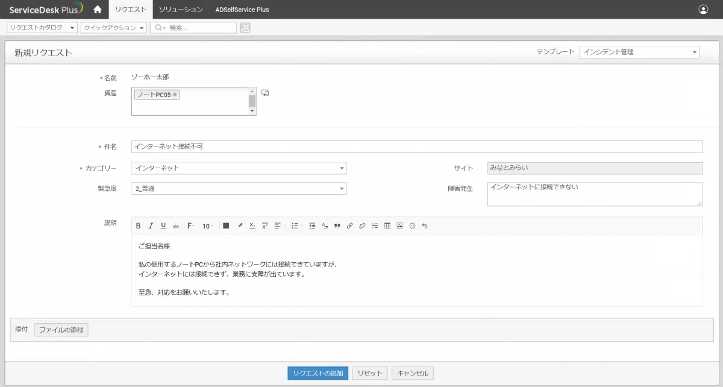The height and width of the screenshot is (387, 723).
Task: Clear text formatting in the editor
Action: click(325, 226)
